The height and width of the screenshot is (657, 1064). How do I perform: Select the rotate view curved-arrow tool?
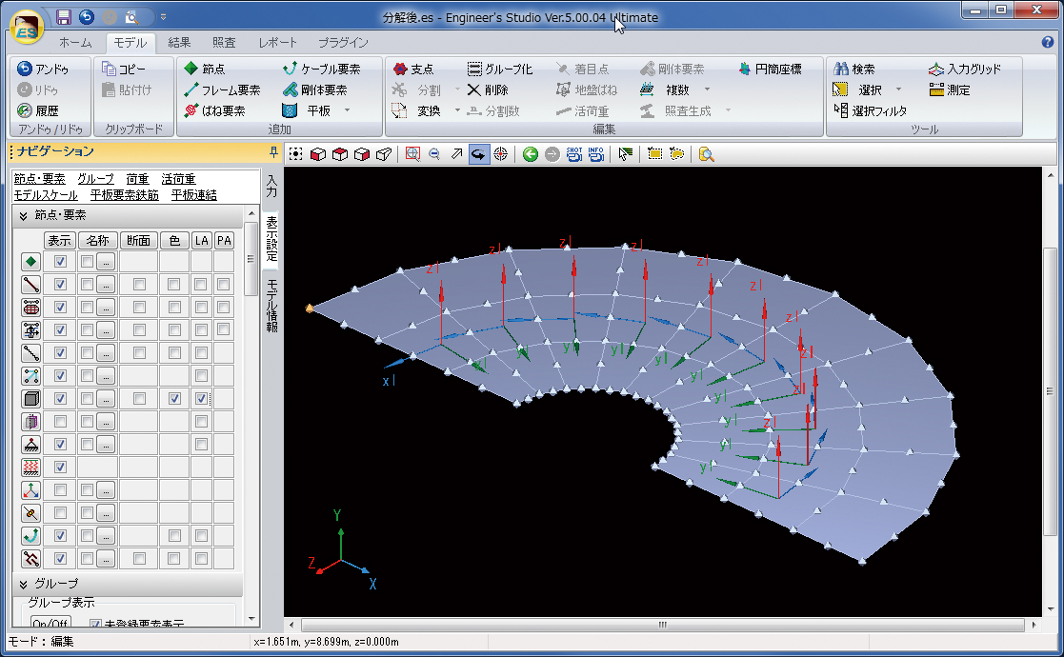coord(478,154)
